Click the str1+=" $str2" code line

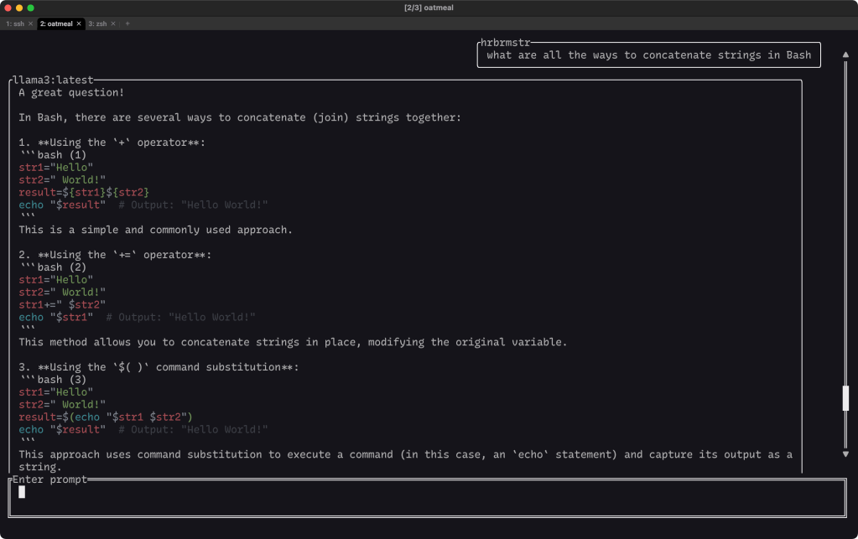tap(62, 304)
